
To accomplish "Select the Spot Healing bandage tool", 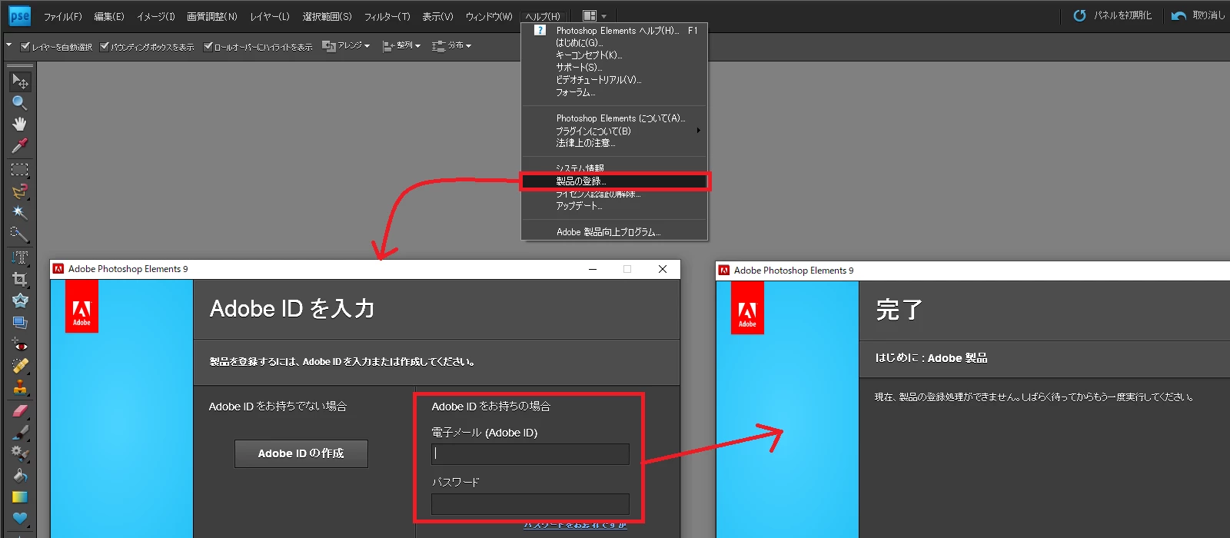I will 20,366.
